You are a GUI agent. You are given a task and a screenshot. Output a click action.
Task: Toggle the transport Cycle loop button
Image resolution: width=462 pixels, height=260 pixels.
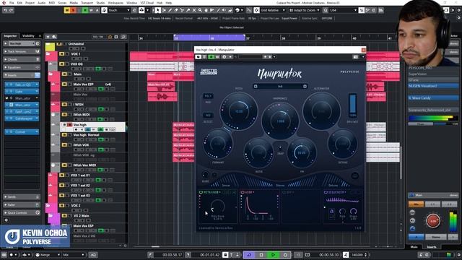pyautogui.click(x=249, y=255)
